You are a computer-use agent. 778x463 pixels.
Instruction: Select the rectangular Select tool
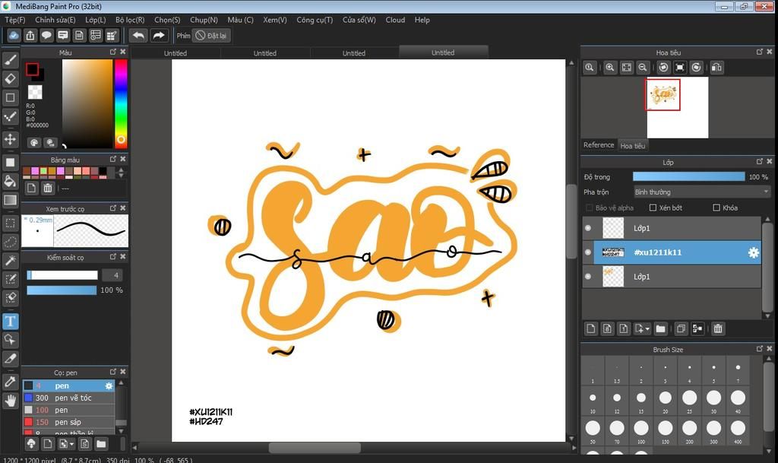click(x=11, y=224)
